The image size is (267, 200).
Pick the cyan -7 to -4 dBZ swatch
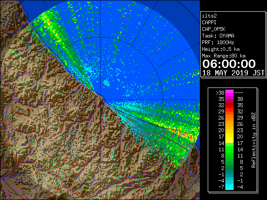[229, 187]
